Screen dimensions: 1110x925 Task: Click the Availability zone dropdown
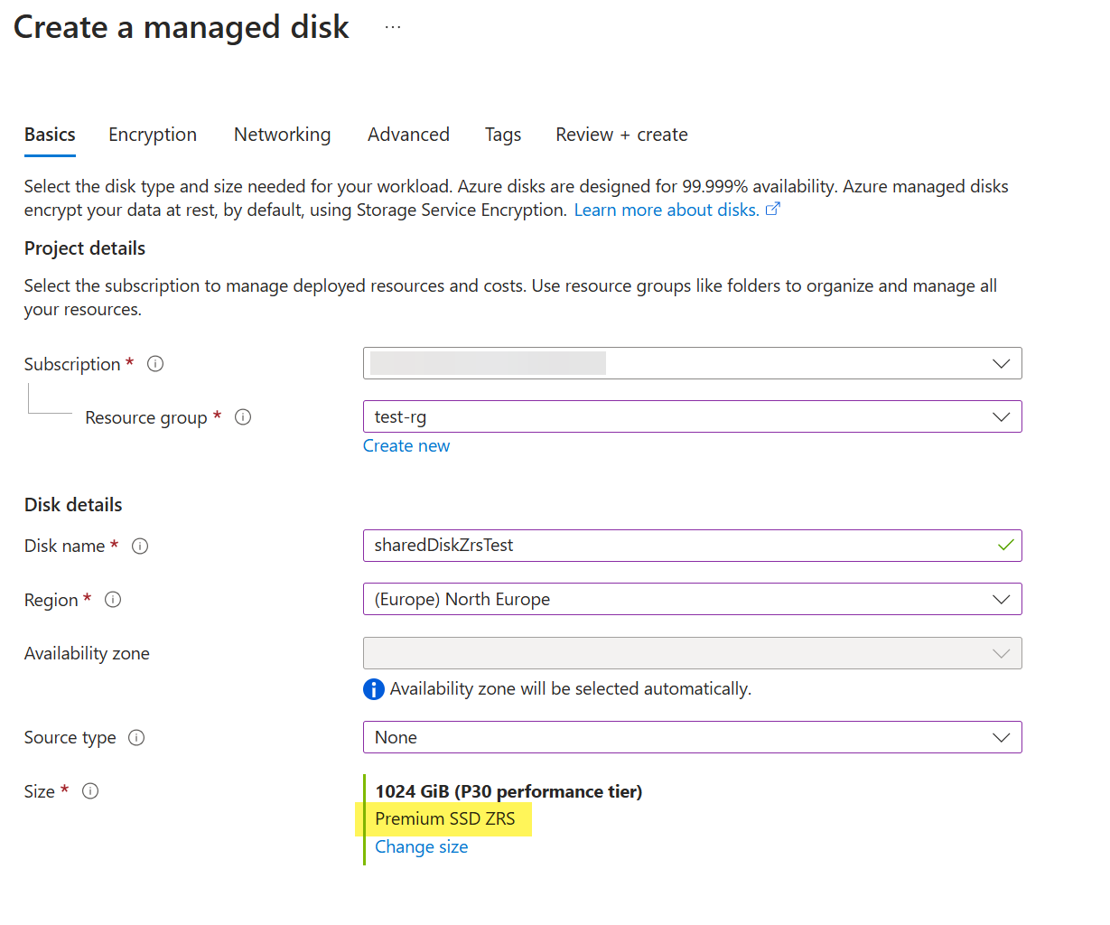692,653
